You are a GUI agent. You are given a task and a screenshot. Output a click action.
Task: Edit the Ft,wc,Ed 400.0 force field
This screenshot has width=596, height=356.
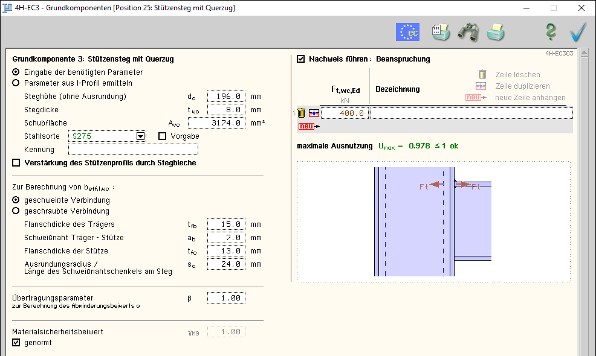344,113
